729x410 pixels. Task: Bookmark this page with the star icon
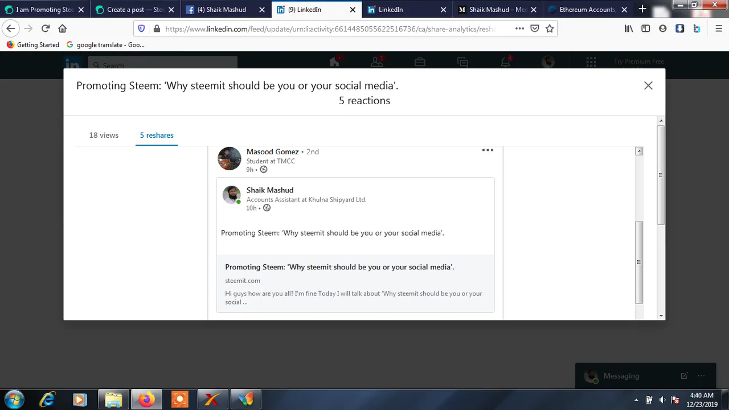pyautogui.click(x=550, y=28)
